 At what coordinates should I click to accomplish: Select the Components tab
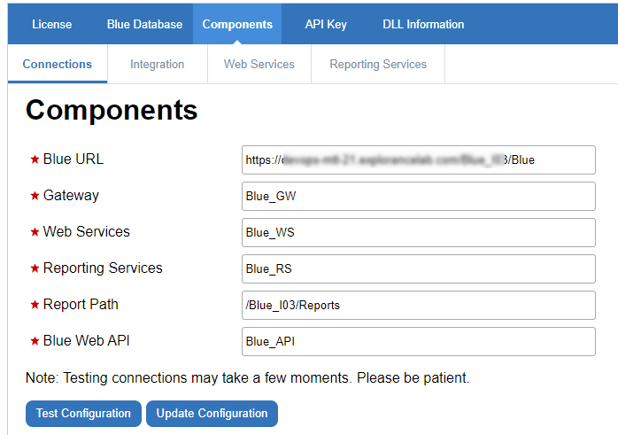pos(237,25)
